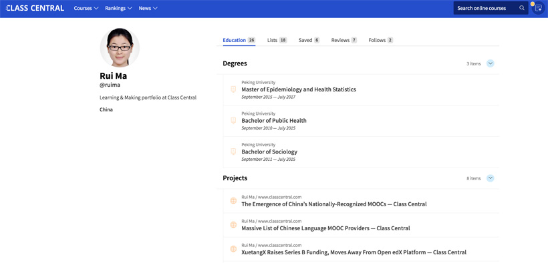Click the China location text
Screen dimensions: 548x263
106,109
